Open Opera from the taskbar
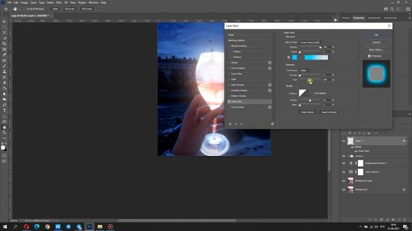 (x=26, y=227)
